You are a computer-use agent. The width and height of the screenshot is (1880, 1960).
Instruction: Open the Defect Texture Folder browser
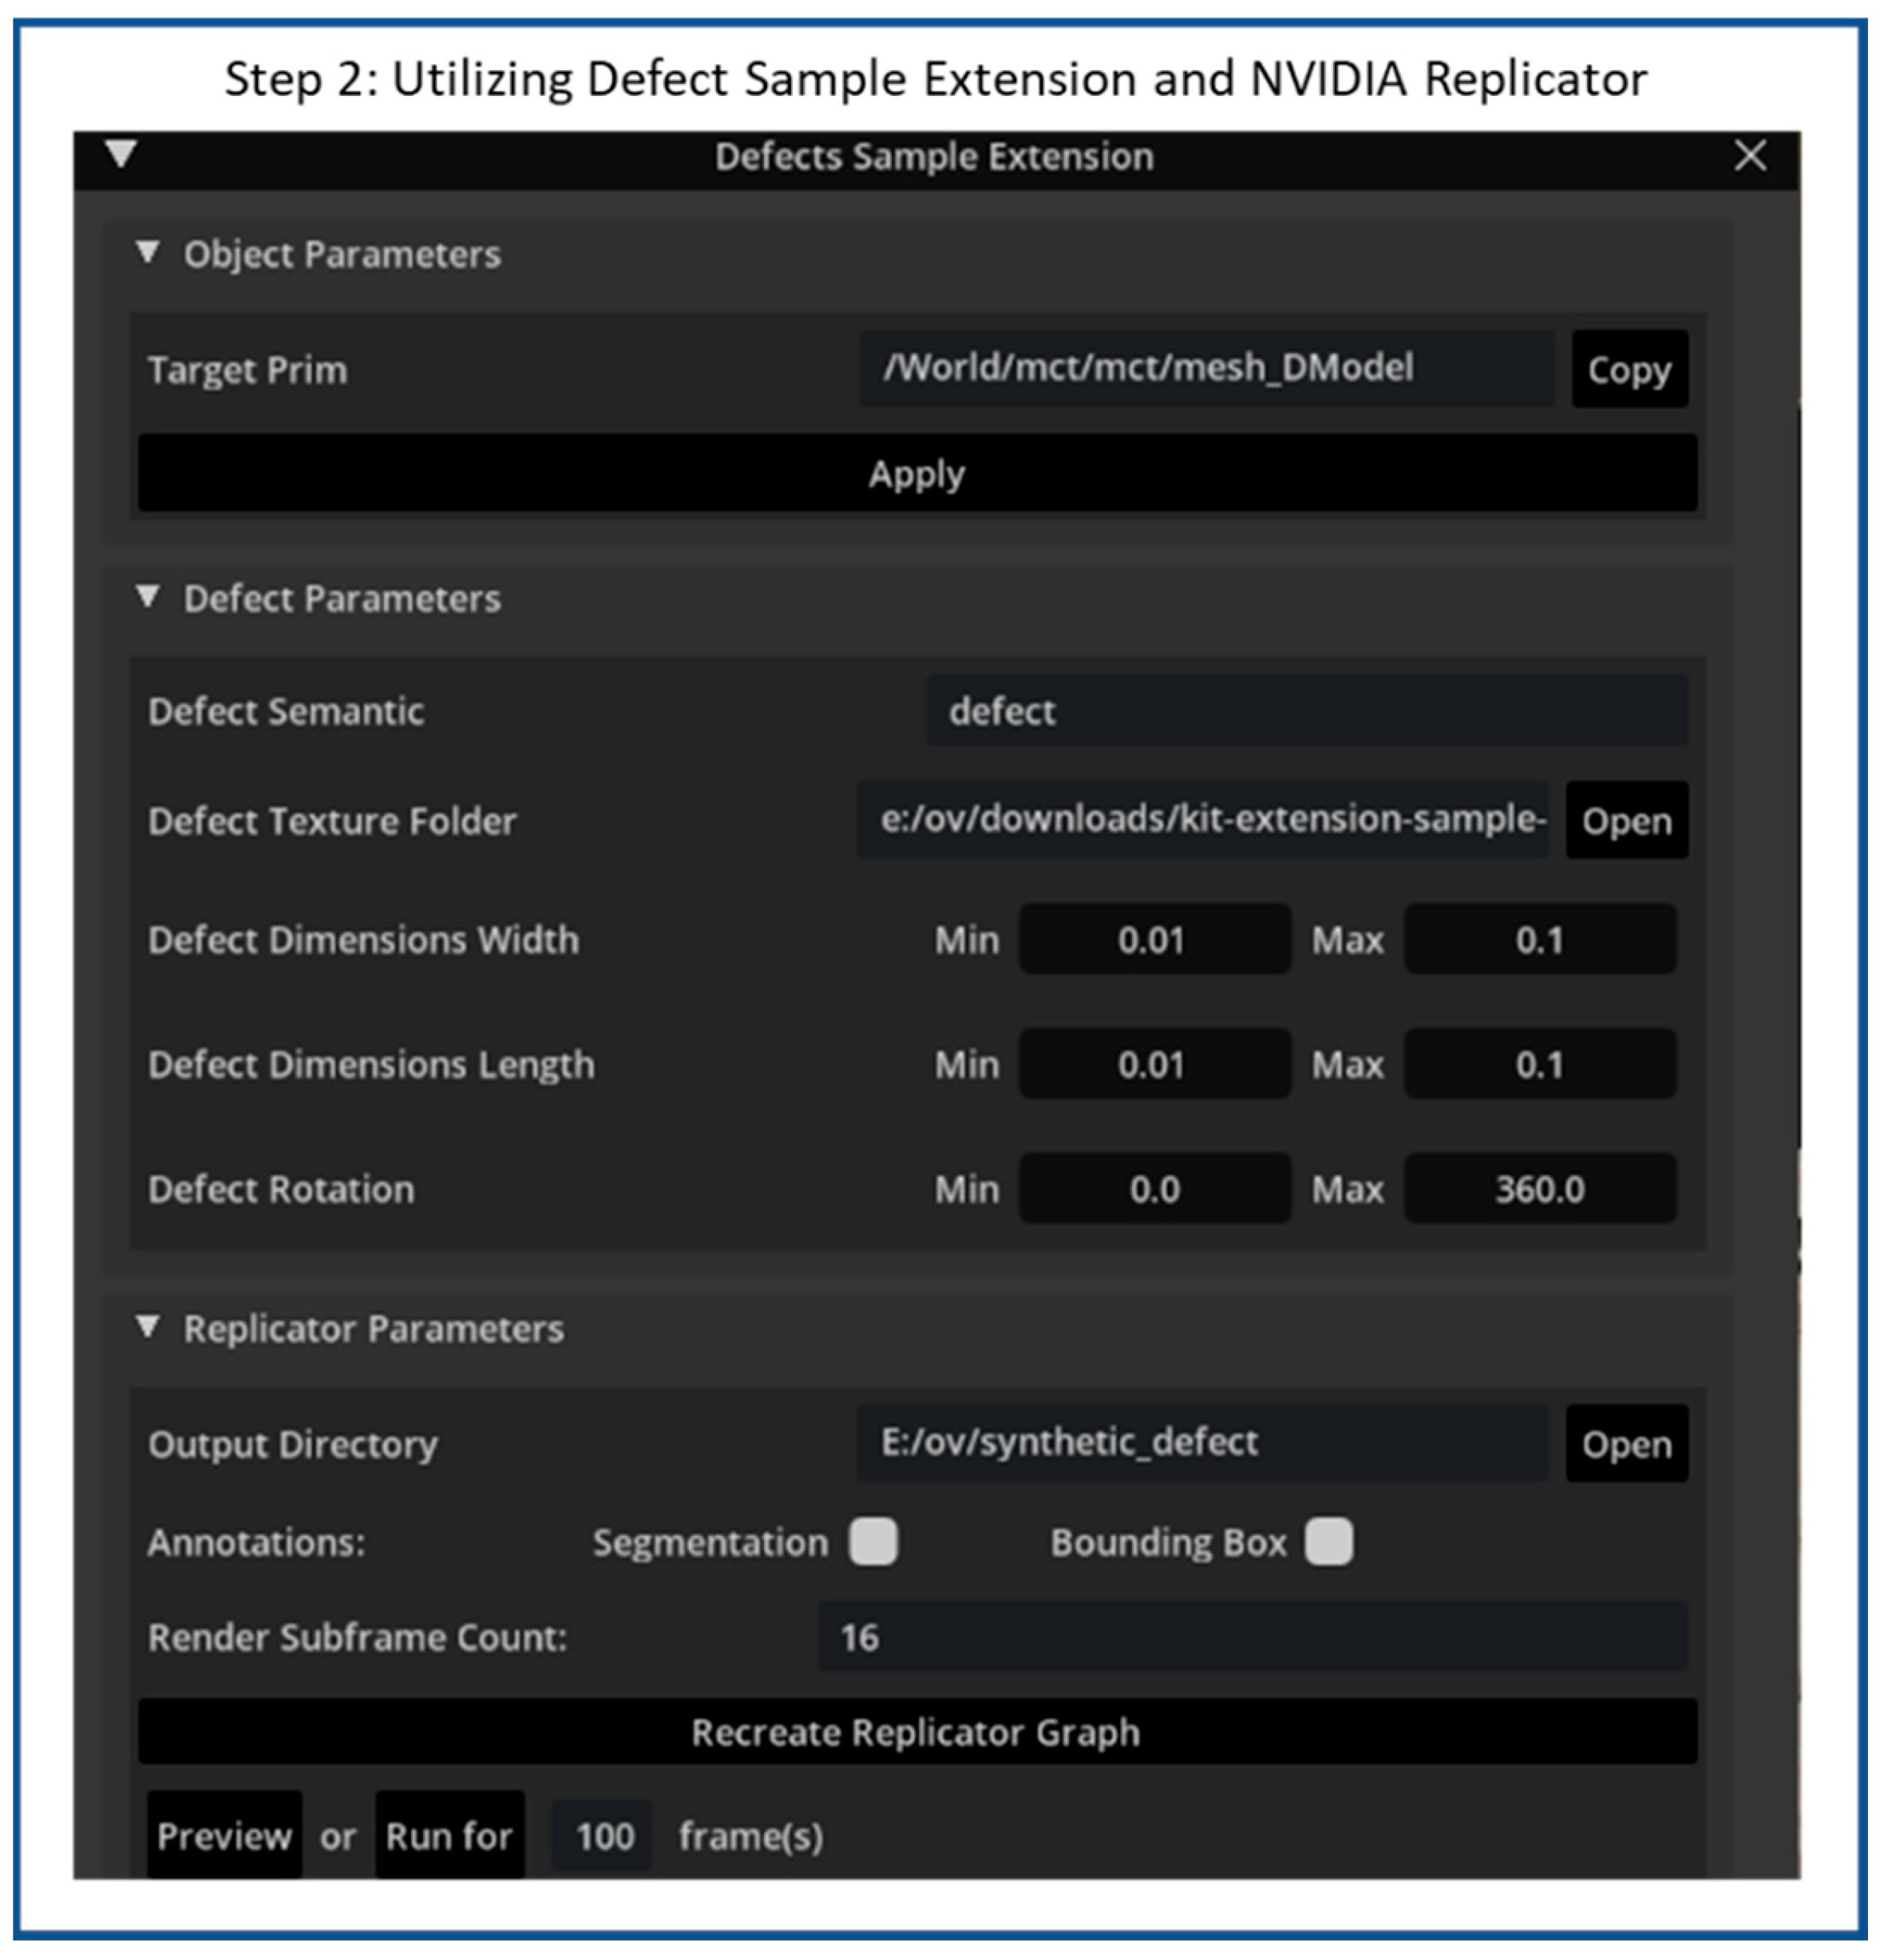(1625, 820)
